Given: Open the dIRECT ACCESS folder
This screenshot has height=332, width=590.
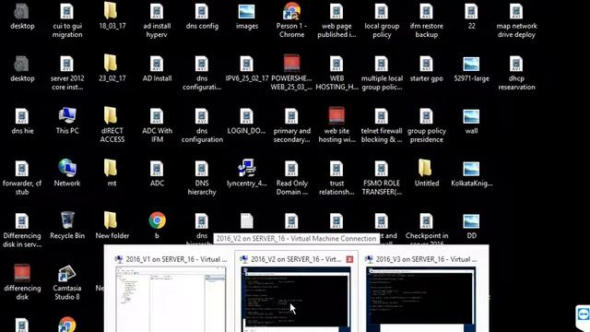Looking at the screenshot, I should point(112,116).
